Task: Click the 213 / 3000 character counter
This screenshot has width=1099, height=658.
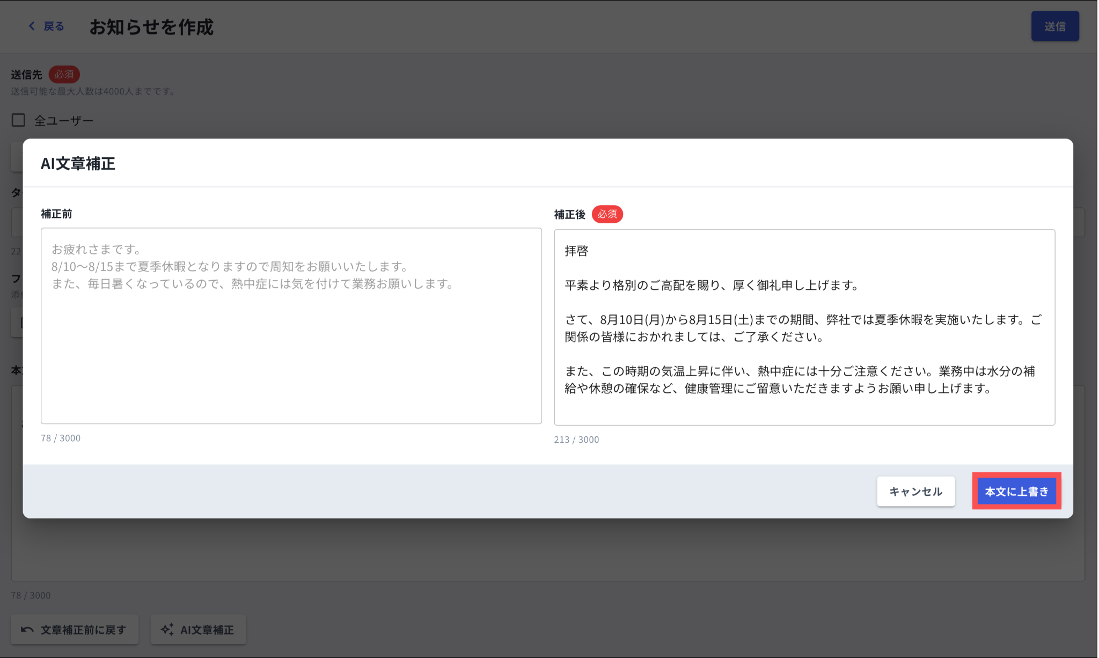Action: click(576, 440)
